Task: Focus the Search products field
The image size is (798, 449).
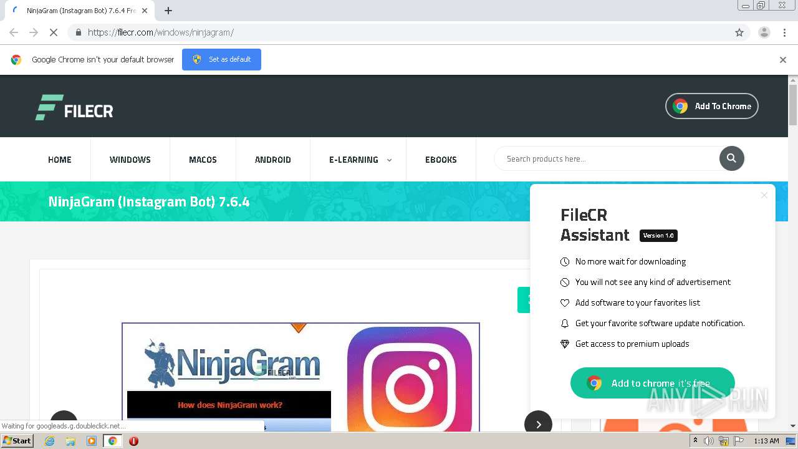Action: 608,158
